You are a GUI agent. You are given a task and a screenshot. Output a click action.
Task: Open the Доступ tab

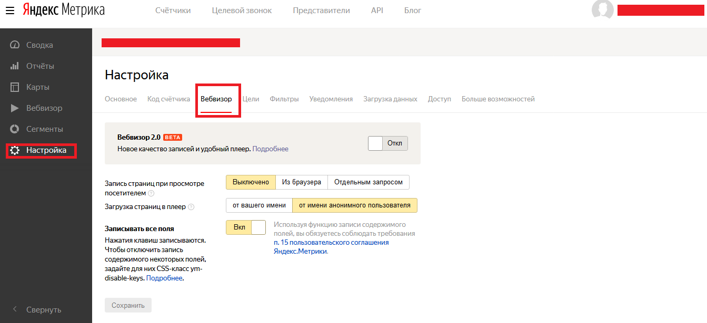(440, 99)
